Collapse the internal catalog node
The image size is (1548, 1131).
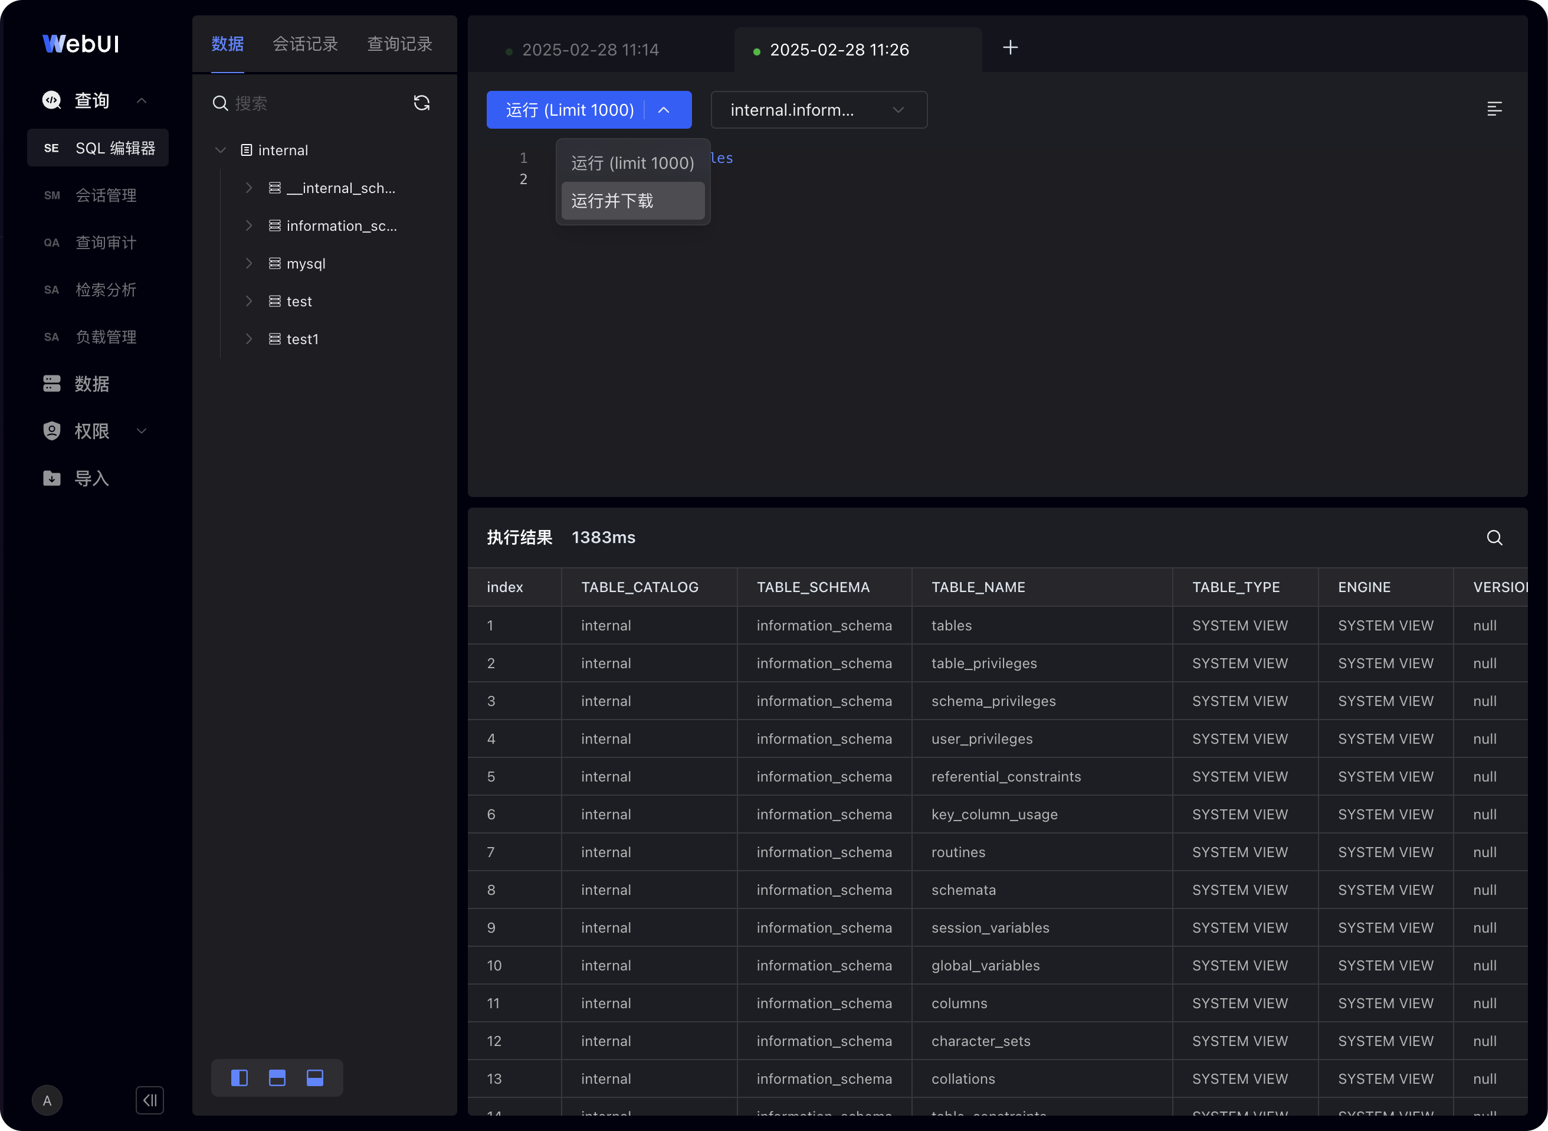pyautogui.click(x=220, y=150)
